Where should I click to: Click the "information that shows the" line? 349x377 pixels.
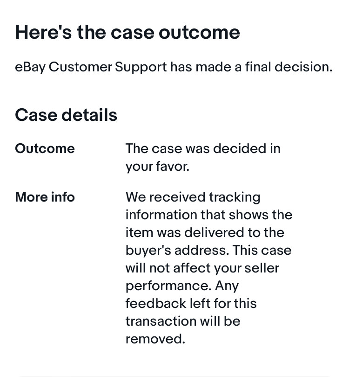pos(209,215)
